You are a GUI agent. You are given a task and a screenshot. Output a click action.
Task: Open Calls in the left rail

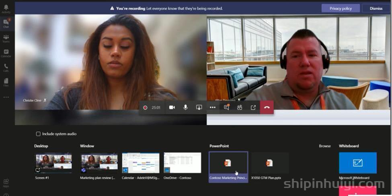pyautogui.click(x=6, y=68)
